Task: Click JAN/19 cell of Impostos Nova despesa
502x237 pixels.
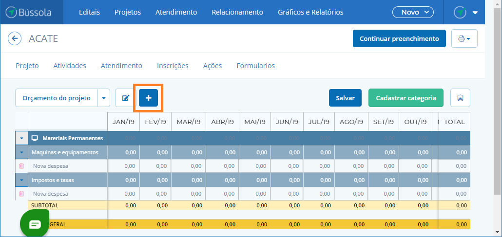Action: click(123, 194)
